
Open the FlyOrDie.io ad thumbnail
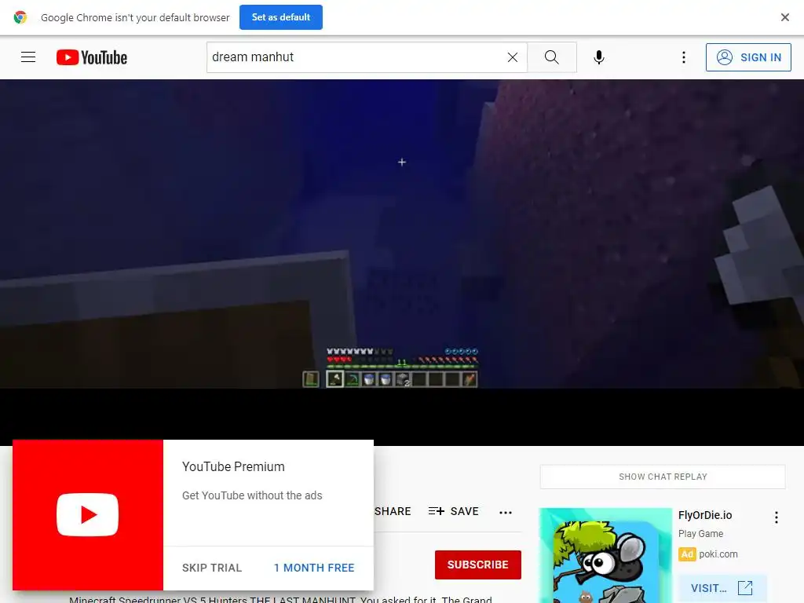(x=605, y=555)
